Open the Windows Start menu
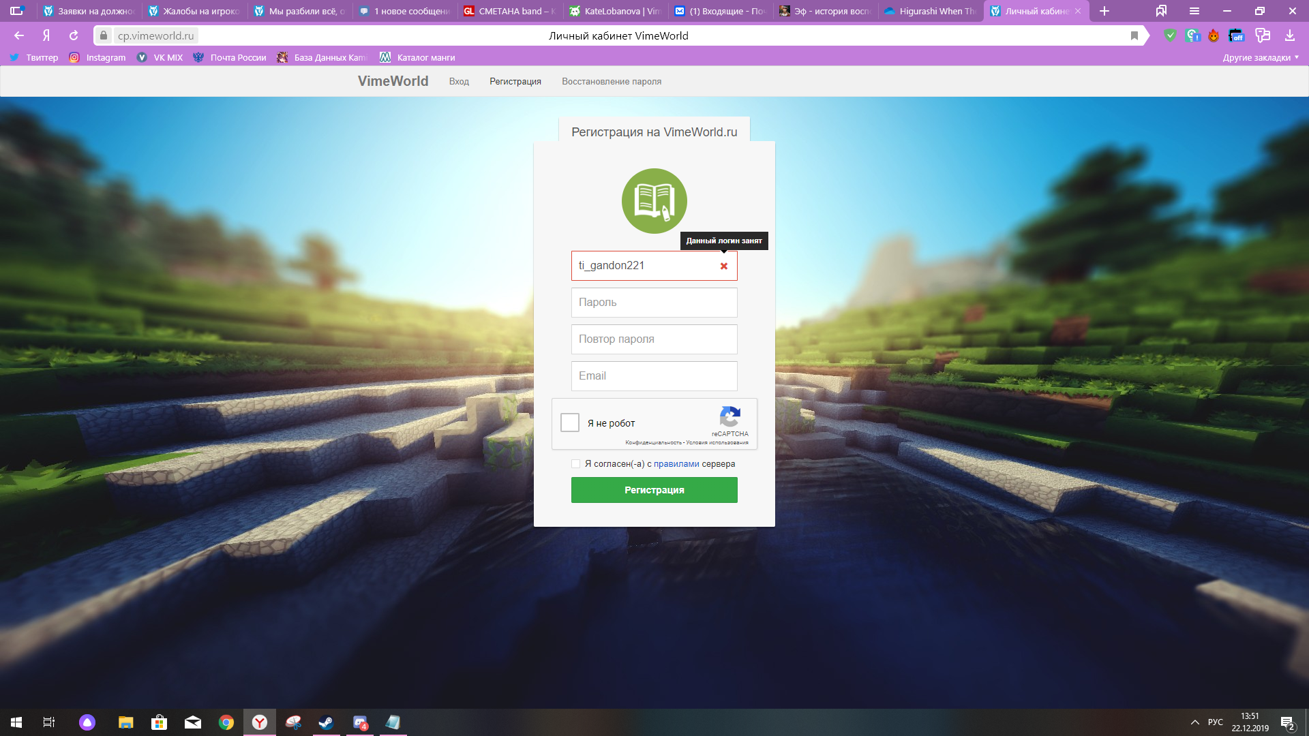Screen dimensions: 1309x736 tap(16, 722)
